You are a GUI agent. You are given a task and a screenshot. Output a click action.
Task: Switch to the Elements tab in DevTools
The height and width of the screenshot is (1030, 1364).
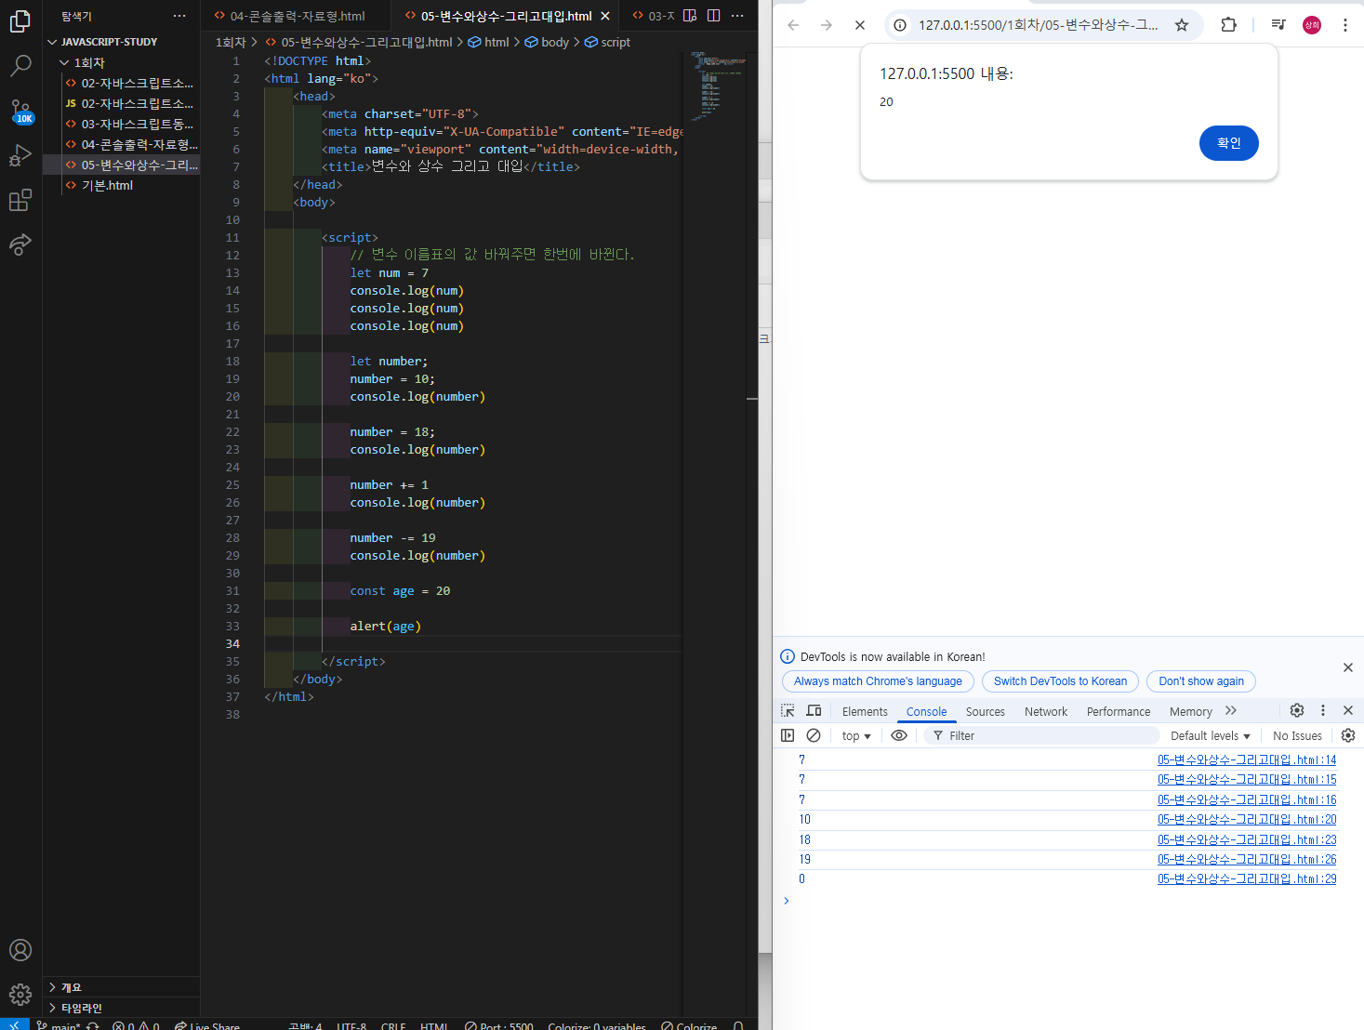[865, 711]
